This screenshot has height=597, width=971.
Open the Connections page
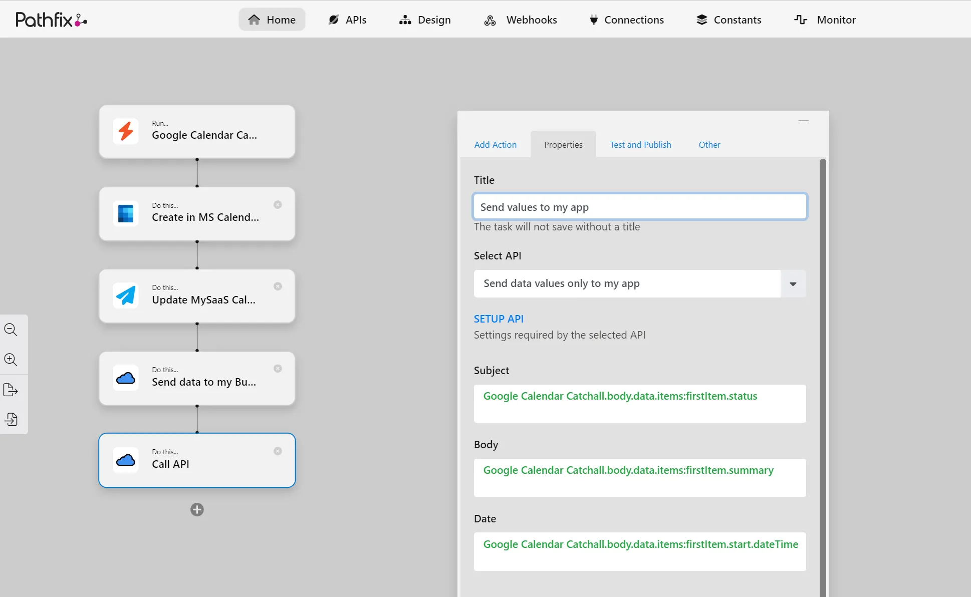click(626, 20)
